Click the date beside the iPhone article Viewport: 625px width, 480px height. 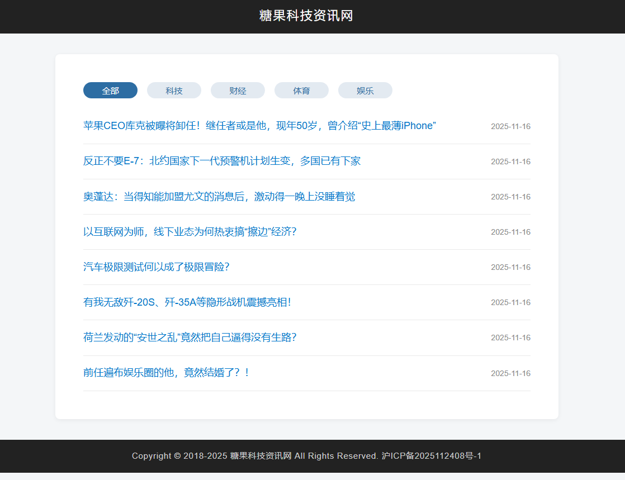[510, 126]
